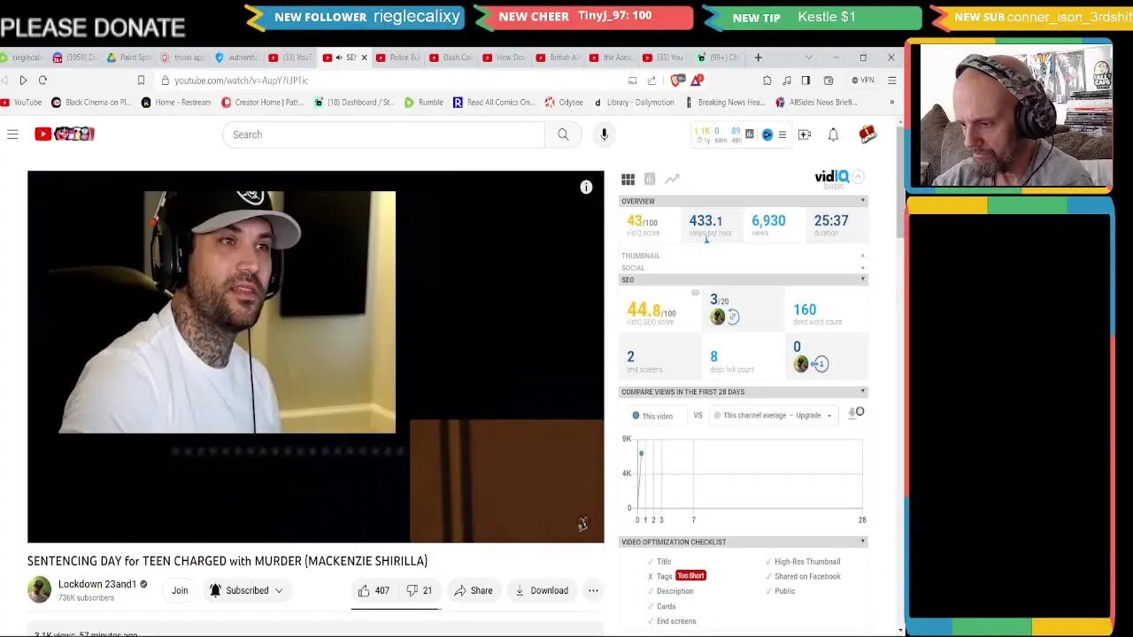Open Lockdown 23and1 channel name link
The height and width of the screenshot is (637, 1133).
tap(97, 584)
